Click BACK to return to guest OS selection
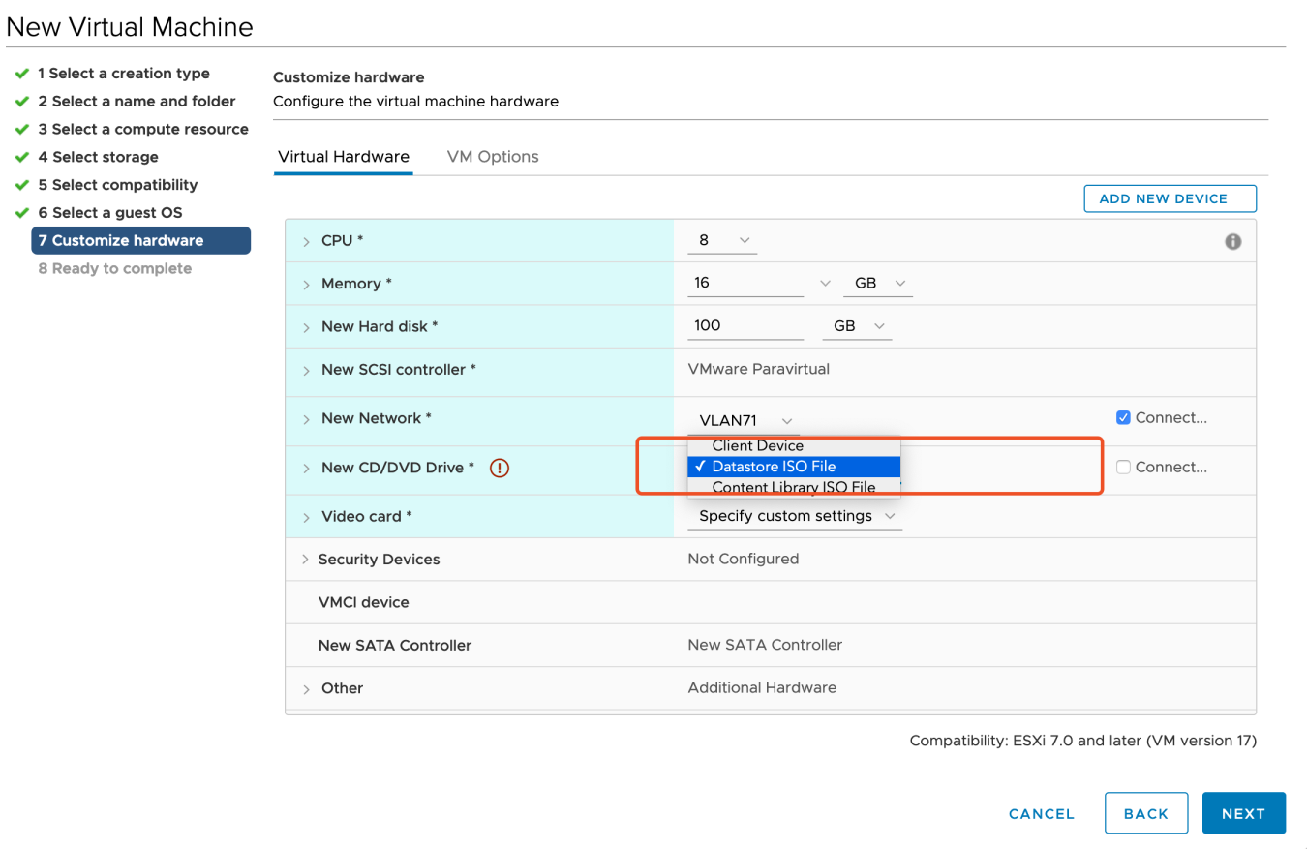1307x849 pixels. click(1146, 813)
